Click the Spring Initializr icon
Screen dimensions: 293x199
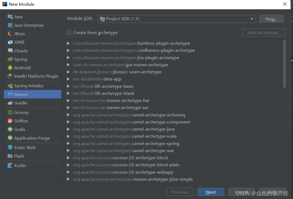click(x=10, y=86)
